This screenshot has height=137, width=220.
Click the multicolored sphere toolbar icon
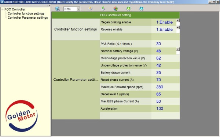(x=115, y=9)
